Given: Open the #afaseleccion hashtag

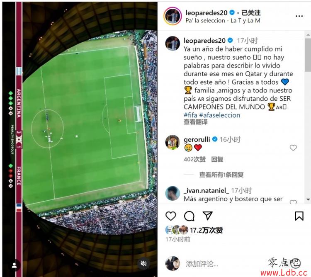Looking at the screenshot, I should click(219, 115).
